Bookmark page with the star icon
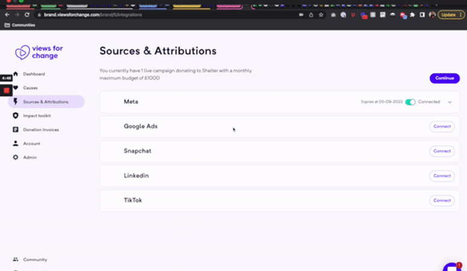 point(321,14)
